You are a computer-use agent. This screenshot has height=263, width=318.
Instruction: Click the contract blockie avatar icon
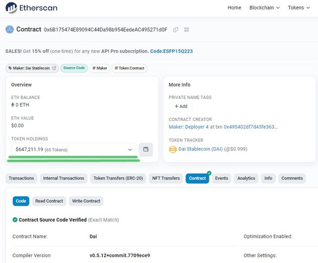(x=9, y=29)
